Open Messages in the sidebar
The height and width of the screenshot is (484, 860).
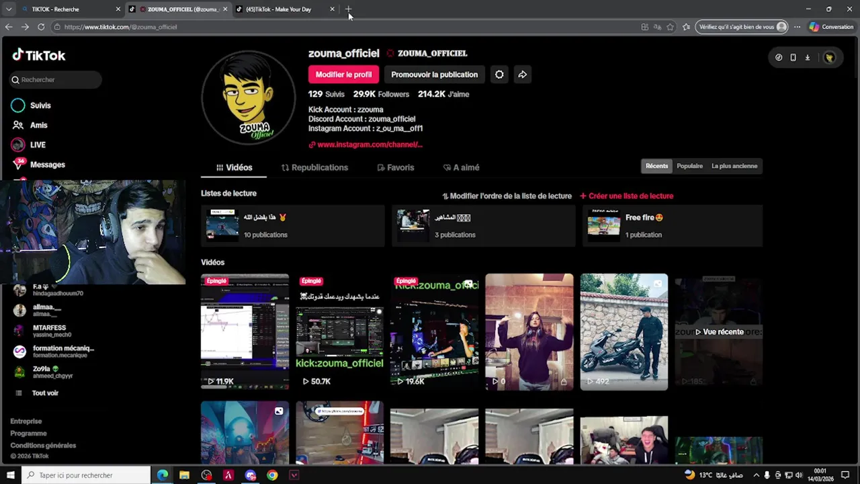coord(38,165)
